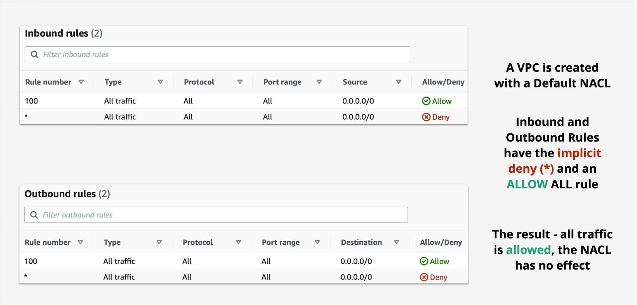This screenshot has width=637, height=305.
Task: Open the Port range sort dropdown in outbound rules
Action: click(x=318, y=242)
